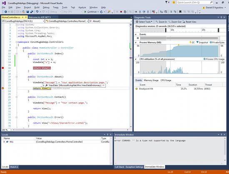This screenshot has height=174, width=229.
Task: Restart debugging with the Restart icon
Action: pos(125,12)
